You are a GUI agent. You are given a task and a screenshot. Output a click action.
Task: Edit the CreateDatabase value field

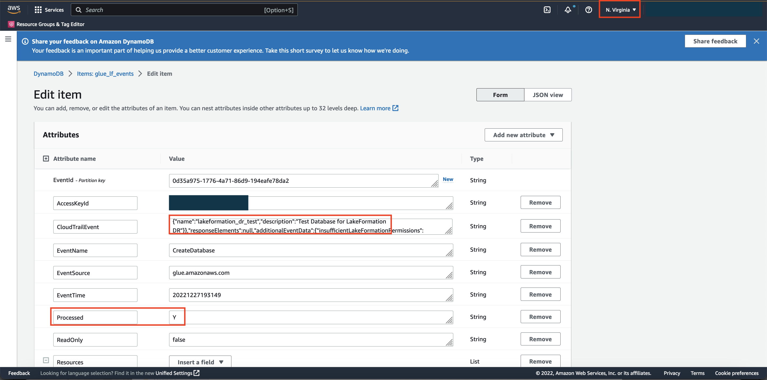coord(311,250)
